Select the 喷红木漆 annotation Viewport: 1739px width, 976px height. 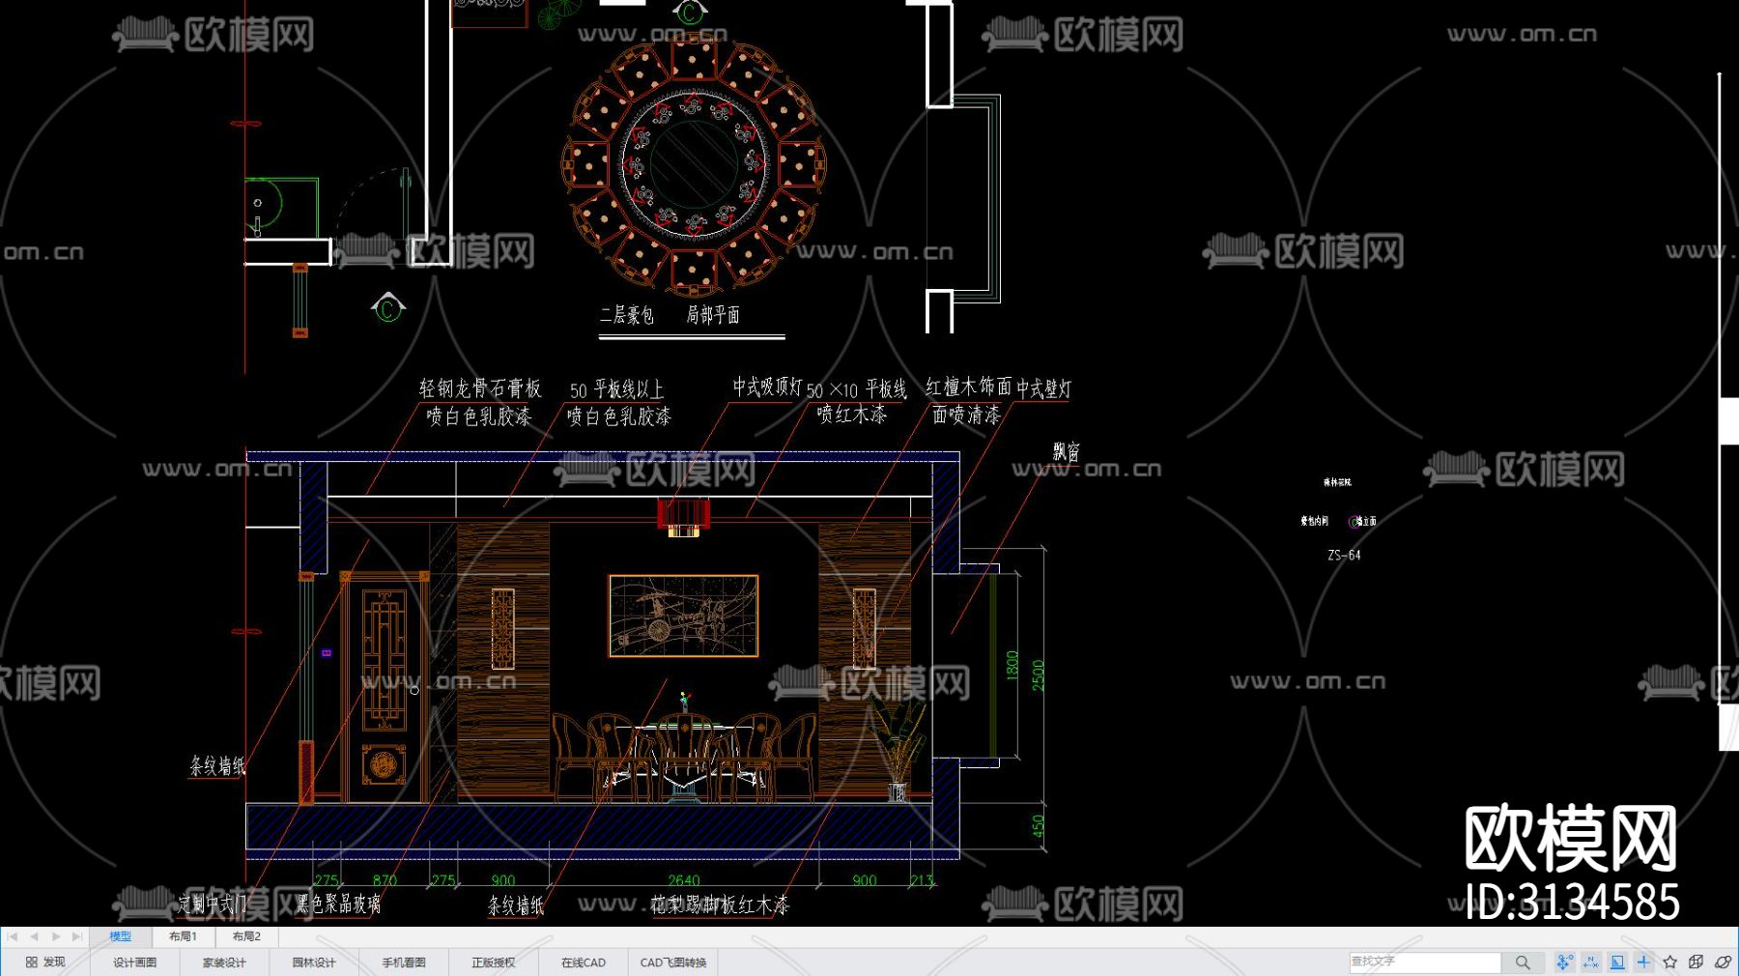click(851, 415)
